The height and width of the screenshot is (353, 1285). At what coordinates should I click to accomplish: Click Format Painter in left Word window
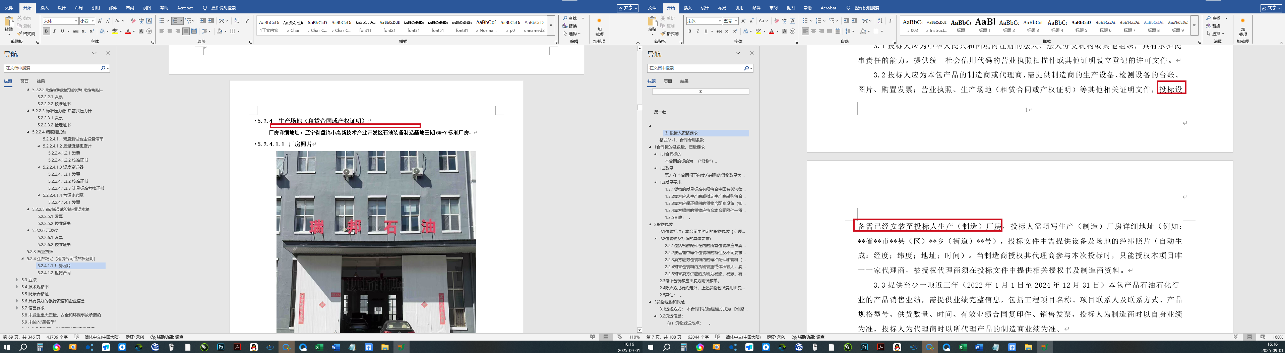(x=26, y=34)
